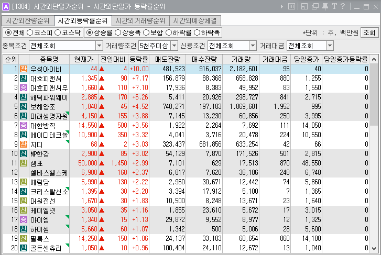
Task: Select the 상승률 radio button
Action: [90, 32]
